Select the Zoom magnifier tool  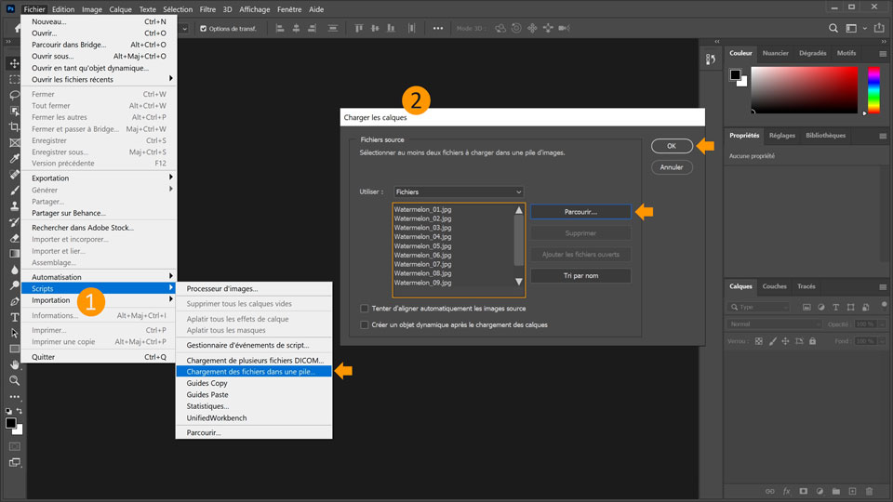click(x=14, y=380)
